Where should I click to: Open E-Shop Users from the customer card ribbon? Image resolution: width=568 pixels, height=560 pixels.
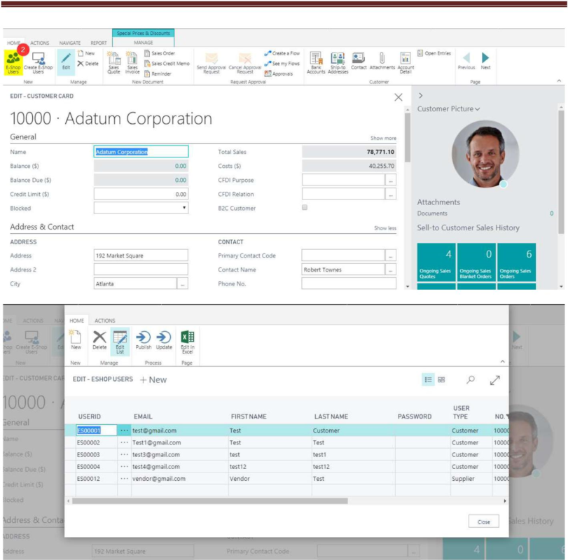(13, 62)
